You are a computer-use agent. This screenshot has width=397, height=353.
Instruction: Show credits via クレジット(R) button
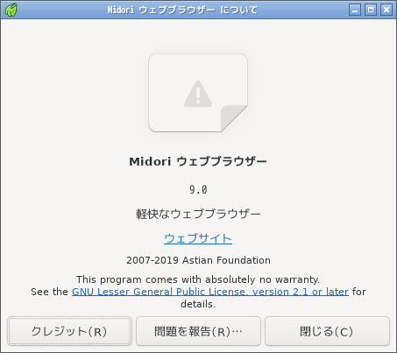click(69, 331)
